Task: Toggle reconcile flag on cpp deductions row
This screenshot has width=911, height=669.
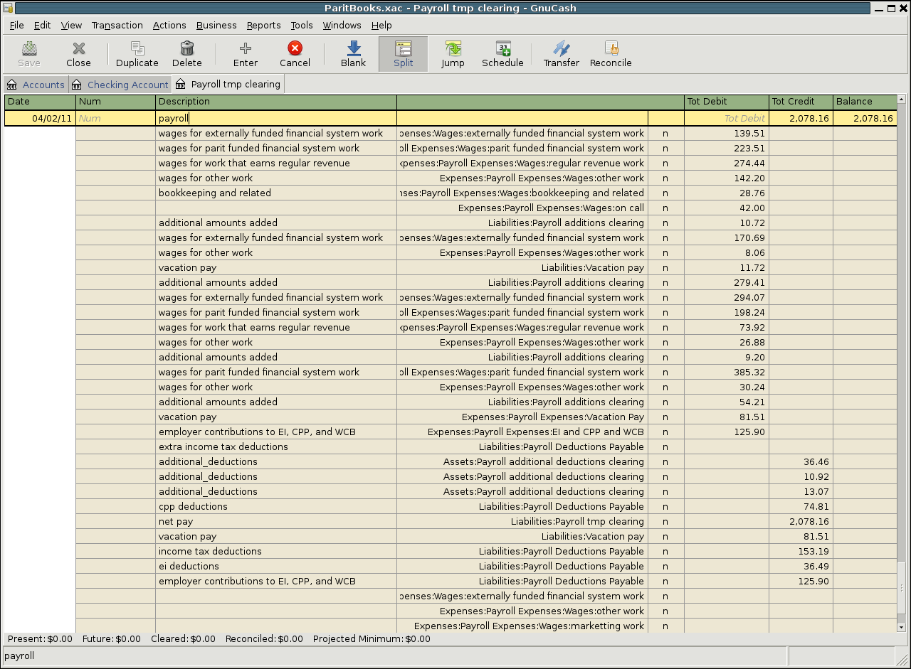Action: click(x=665, y=507)
